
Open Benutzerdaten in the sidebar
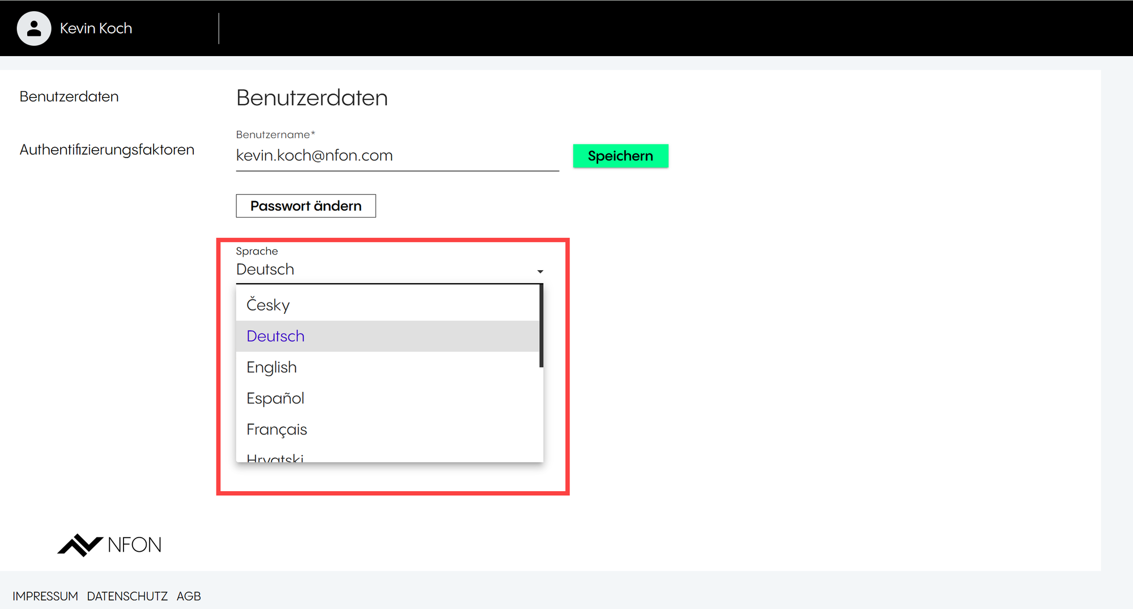click(69, 97)
